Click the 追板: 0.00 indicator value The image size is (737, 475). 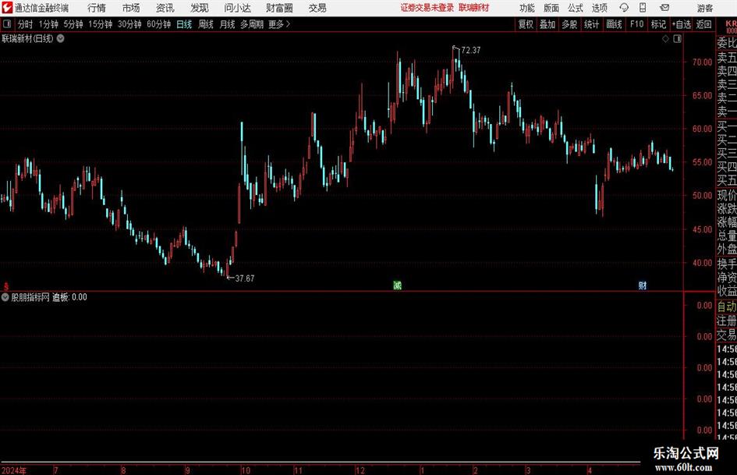(69, 296)
